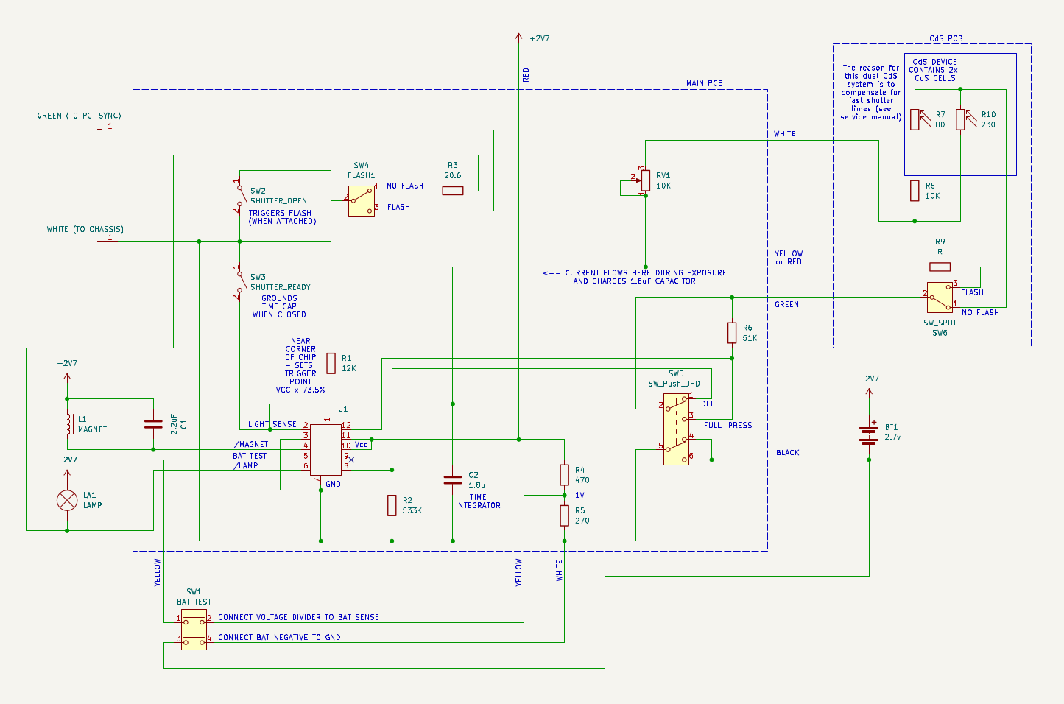1064x704 pixels.
Task: Select the SW1 BAT TEST switch
Action: 194,629
